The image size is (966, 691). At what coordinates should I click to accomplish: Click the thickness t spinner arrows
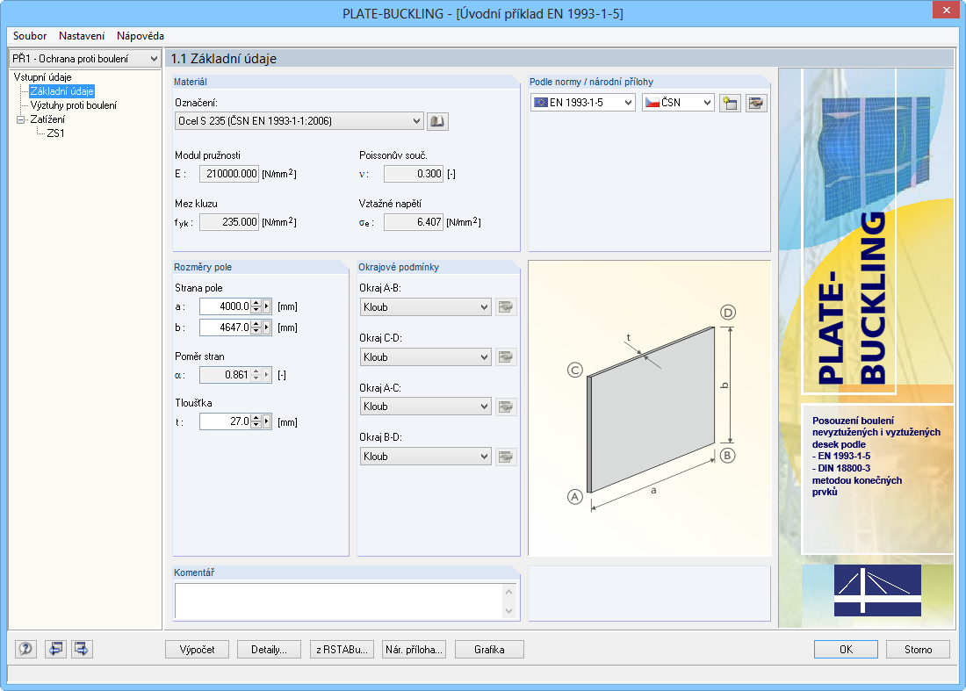pos(256,421)
